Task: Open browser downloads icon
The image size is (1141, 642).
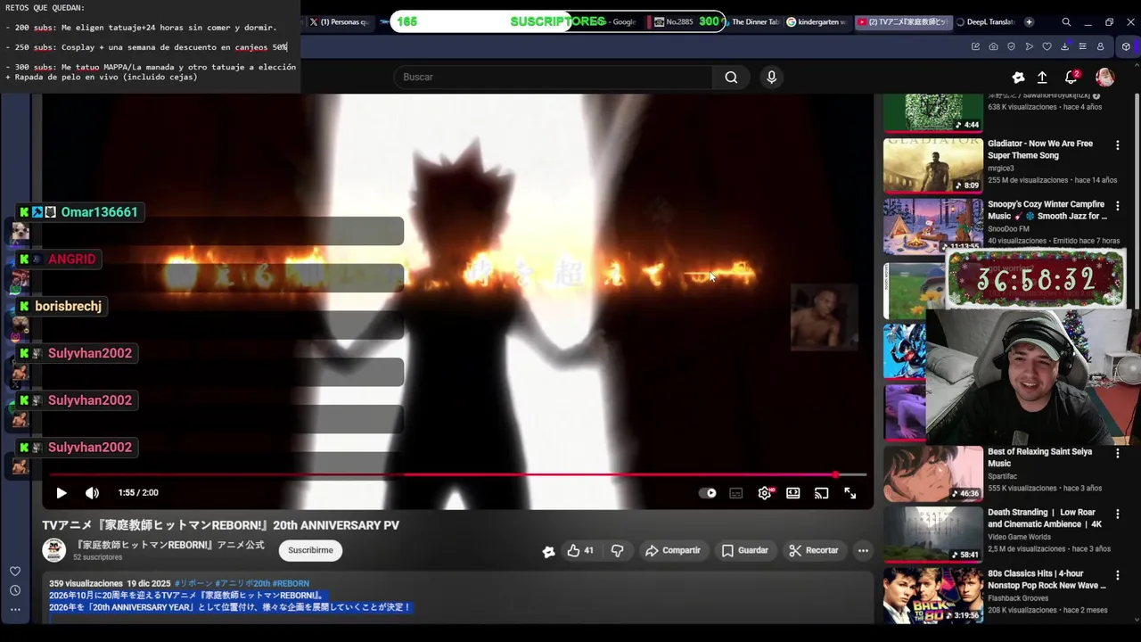Action: (1064, 46)
